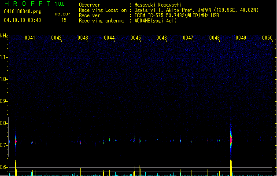Click the strong meteor echo before 0049
Image resolution: width=277 pixels, height=176 pixels.
coord(231,139)
